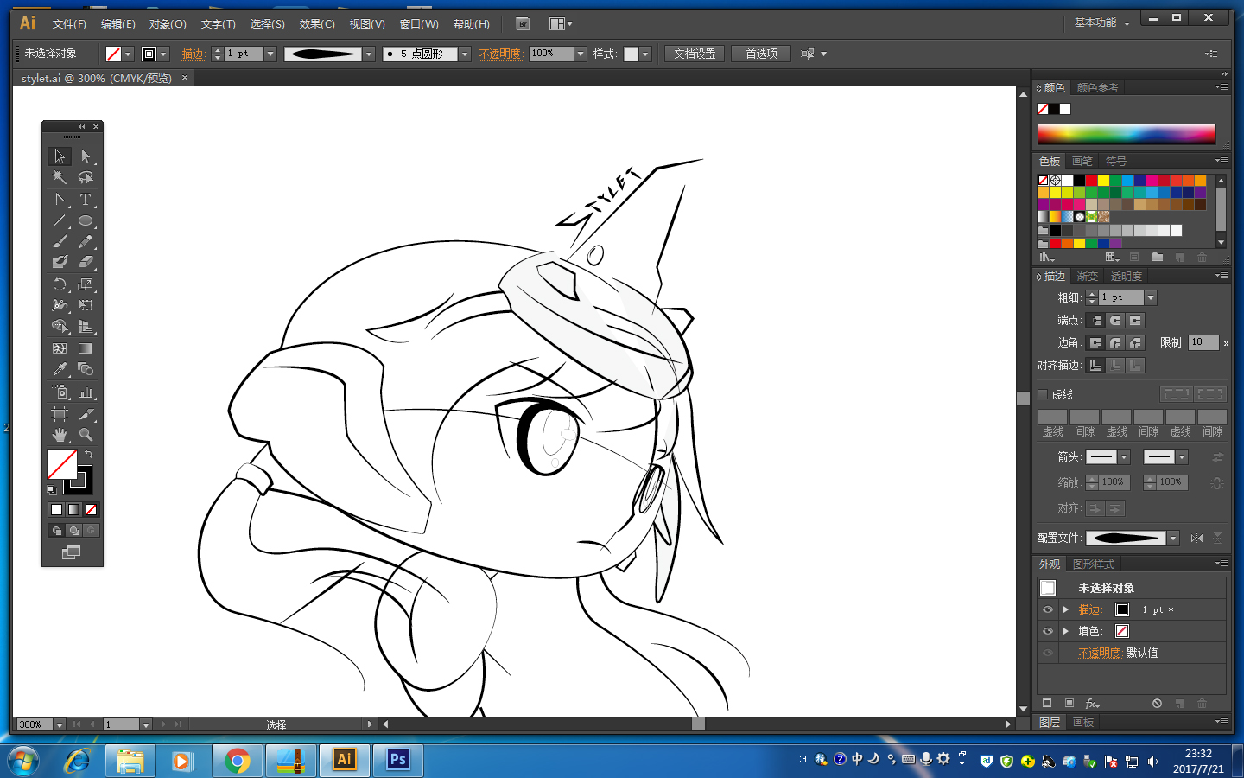The height and width of the screenshot is (778, 1244).
Task: Open the width profile (配置文件) dropdown
Action: 1173,538
